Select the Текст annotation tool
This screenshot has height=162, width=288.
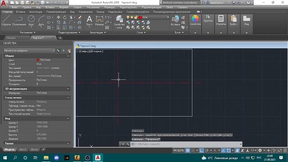tap(89, 20)
